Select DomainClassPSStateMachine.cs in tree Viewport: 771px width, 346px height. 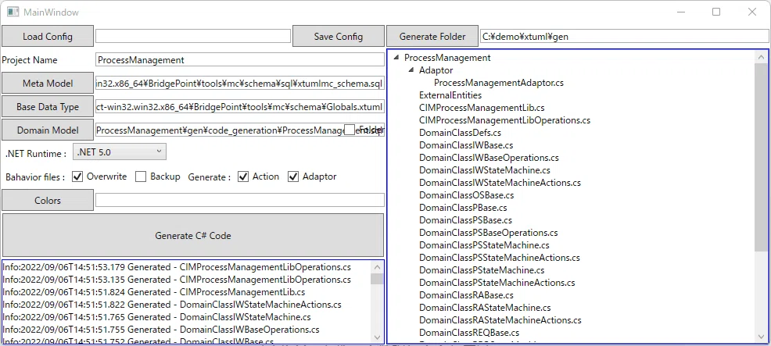click(484, 244)
